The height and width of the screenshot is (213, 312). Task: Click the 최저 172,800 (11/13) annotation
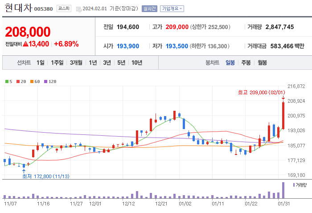pos(46,176)
